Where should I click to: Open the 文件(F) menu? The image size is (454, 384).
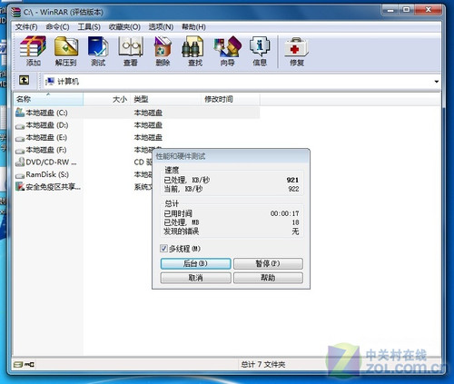click(x=26, y=27)
